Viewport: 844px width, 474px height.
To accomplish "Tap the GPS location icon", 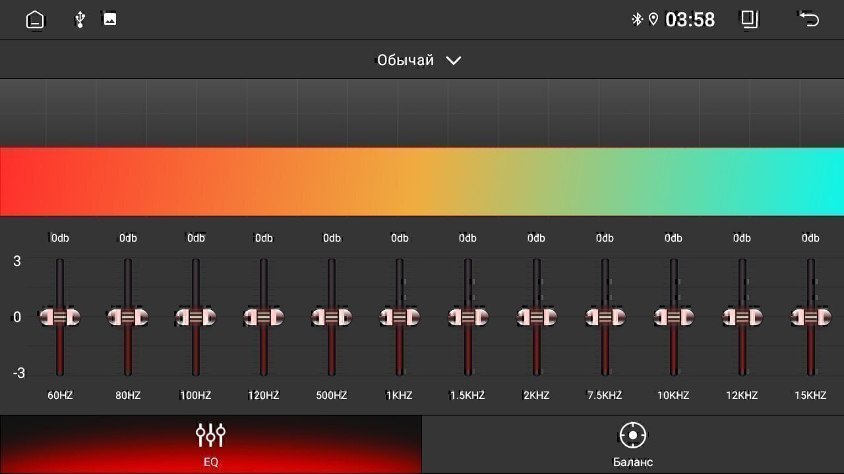I will [x=653, y=20].
